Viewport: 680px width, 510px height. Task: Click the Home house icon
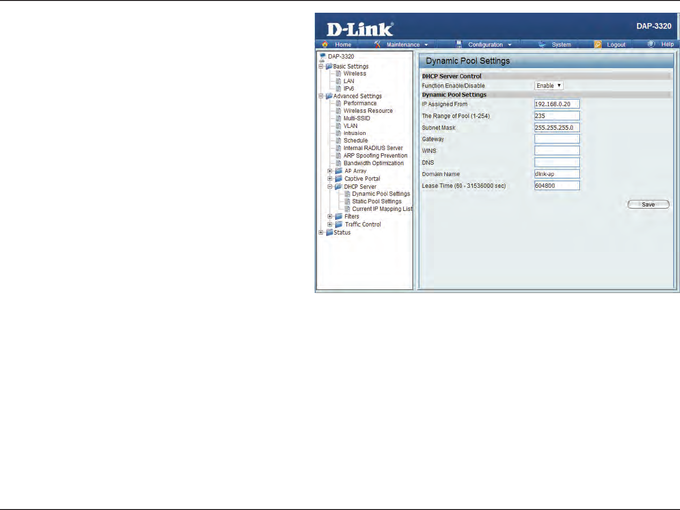coord(325,44)
